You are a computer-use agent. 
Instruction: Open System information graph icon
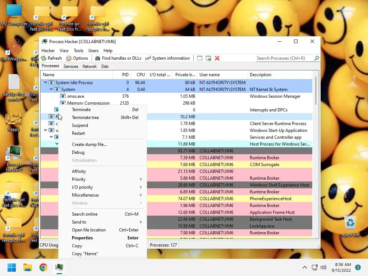[148, 58]
